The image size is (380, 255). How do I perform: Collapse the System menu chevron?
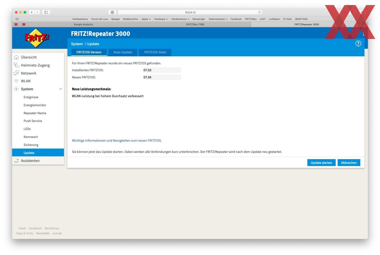[61, 89]
